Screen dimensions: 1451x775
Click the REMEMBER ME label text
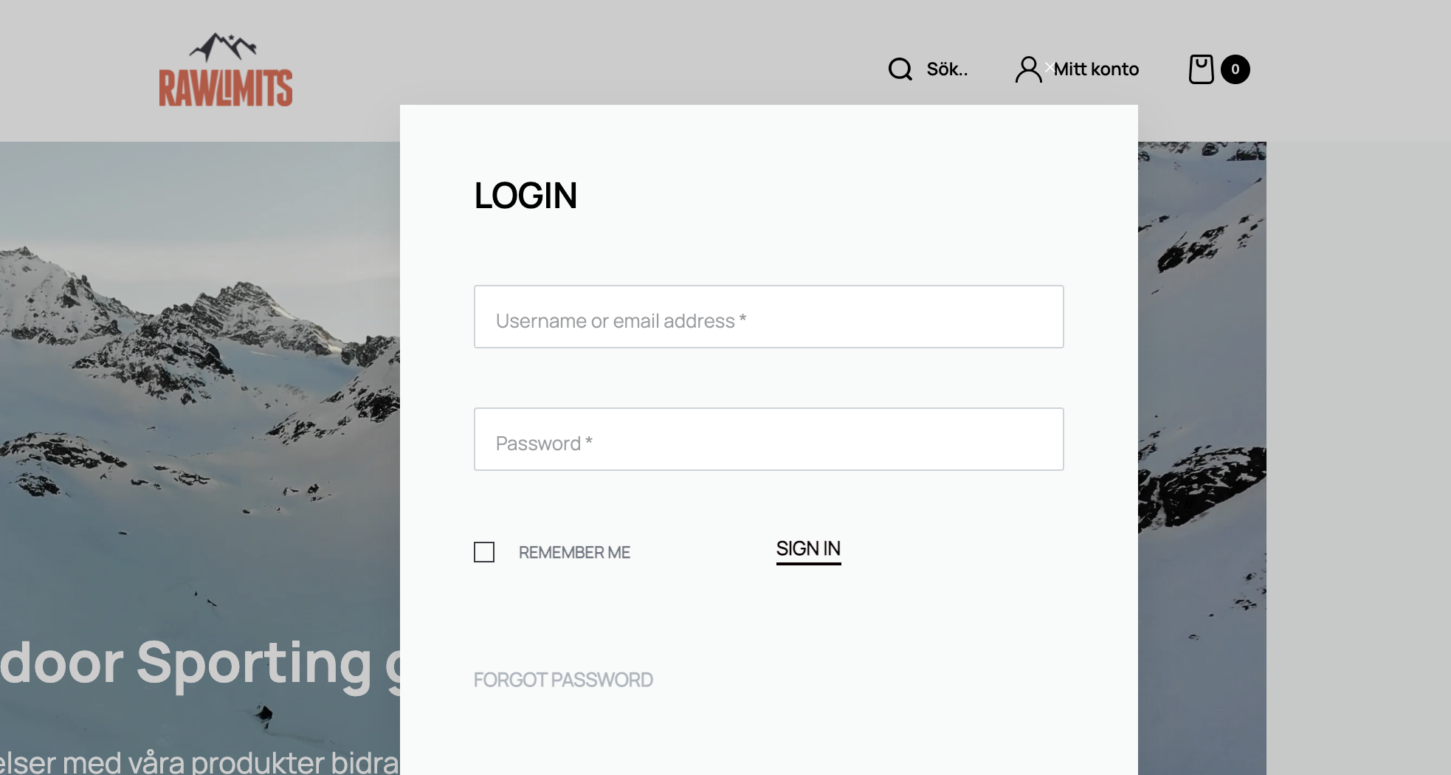574,553
